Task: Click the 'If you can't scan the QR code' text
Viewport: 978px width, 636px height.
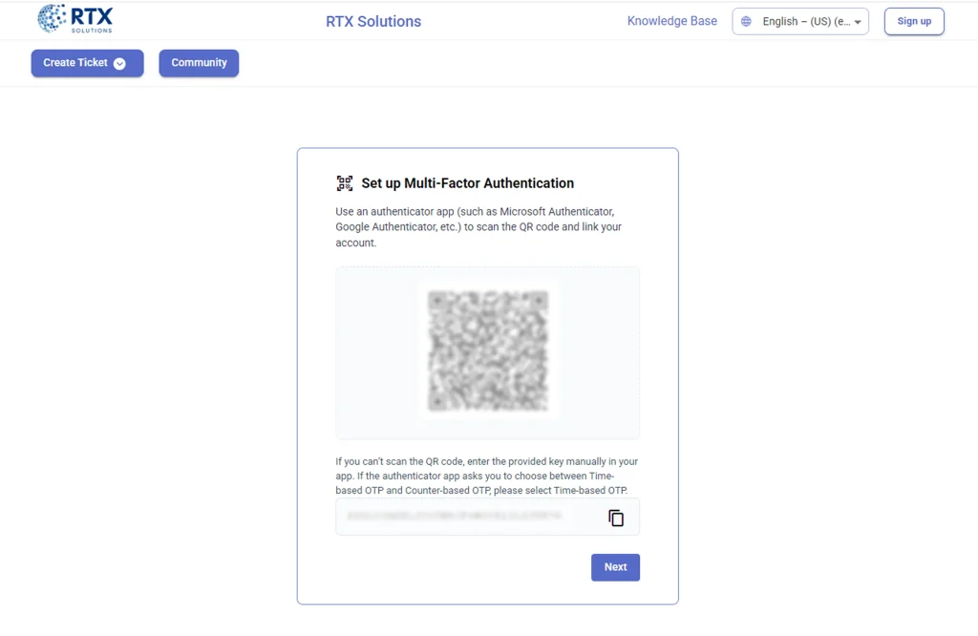Action: click(x=486, y=476)
